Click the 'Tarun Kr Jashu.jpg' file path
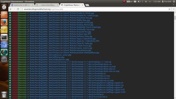Screen dimensions: 176x99 61,43
